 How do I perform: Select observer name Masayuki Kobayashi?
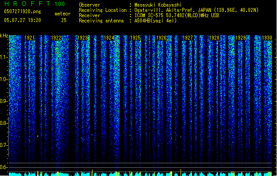(x=158, y=5)
